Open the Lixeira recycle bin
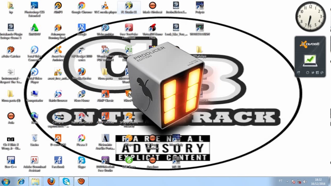The image size is (331, 186). [x=34, y=140]
